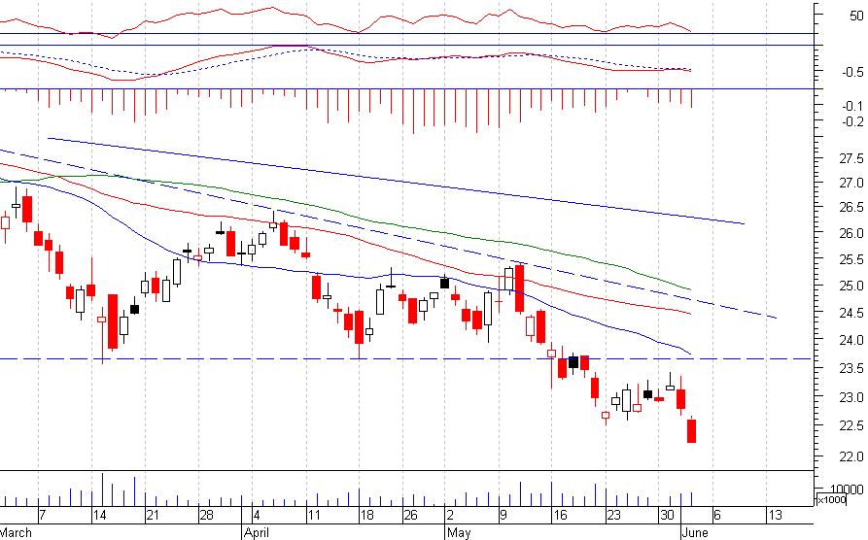
Task: Click the 26.5 price level label
Action: tap(851, 208)
